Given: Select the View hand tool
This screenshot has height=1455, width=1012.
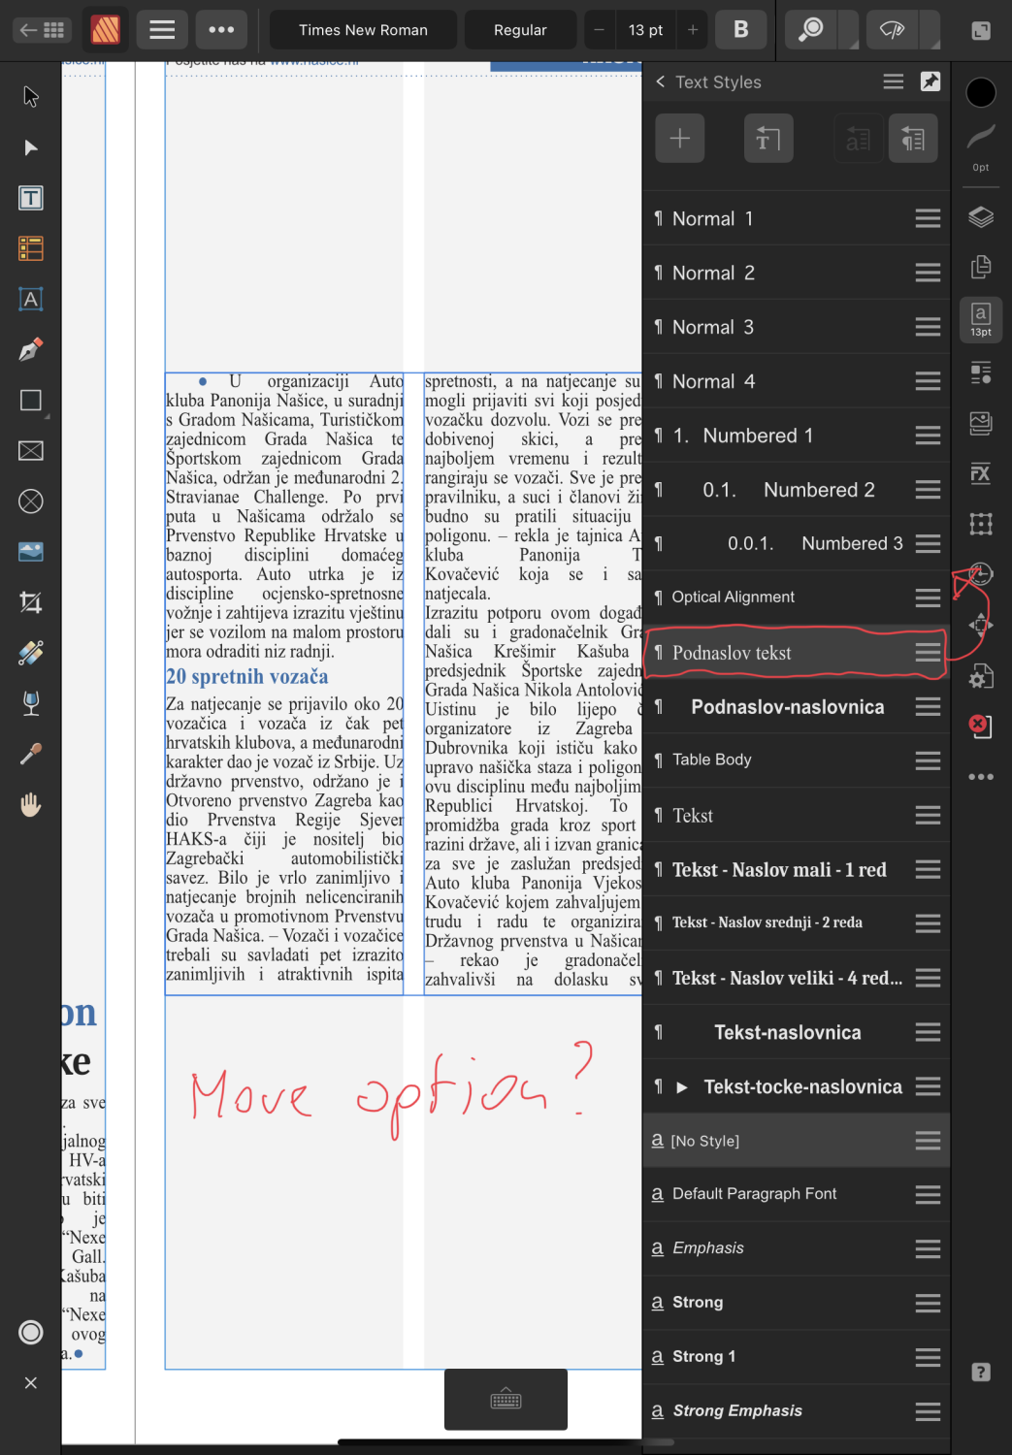Looking at the screenshot, I should click(31, 804).
